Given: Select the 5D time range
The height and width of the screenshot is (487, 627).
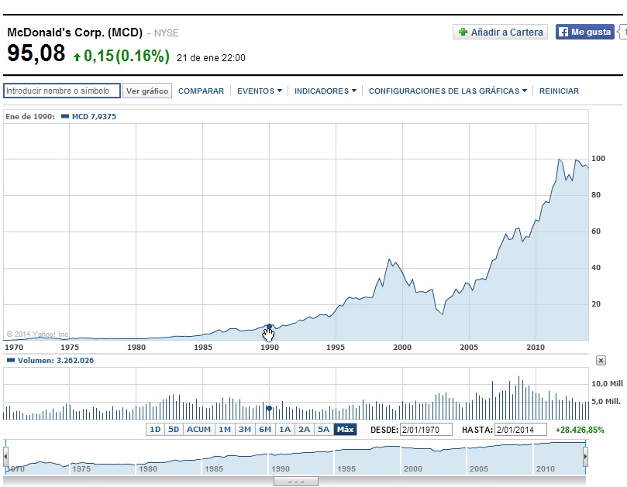Looking at the screenshot, I should [x=174, y=430].
